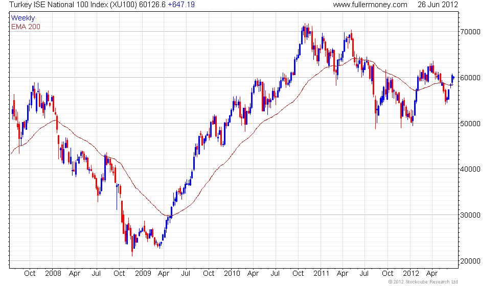Viewport: 501px width, 286px height.
Task: Click the 'Jul' label between 2009 and 2010
Action: click(x=186, y=274)
